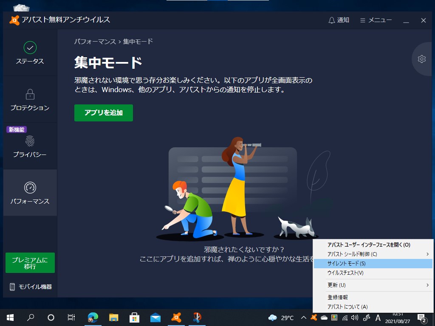This screenshot has width=435, height=326.
Task: Open settings via the gear icon
Action: (422, 59)
